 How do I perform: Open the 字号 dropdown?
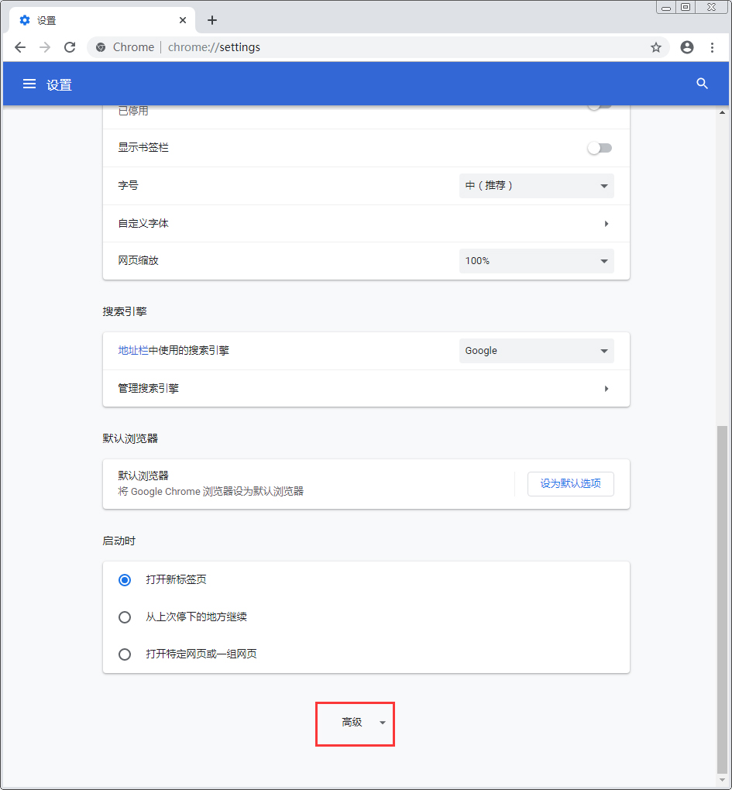pos(536,186)
